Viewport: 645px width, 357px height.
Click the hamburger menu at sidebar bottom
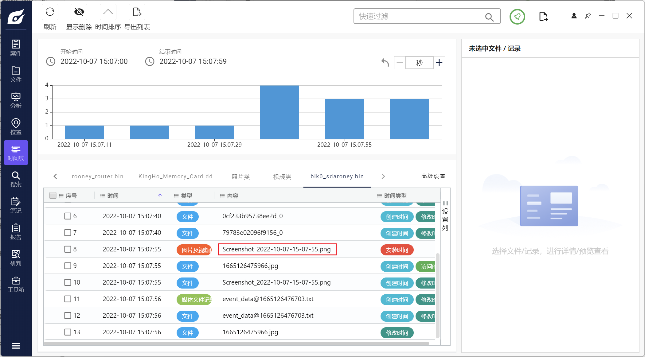coord(16,346)
